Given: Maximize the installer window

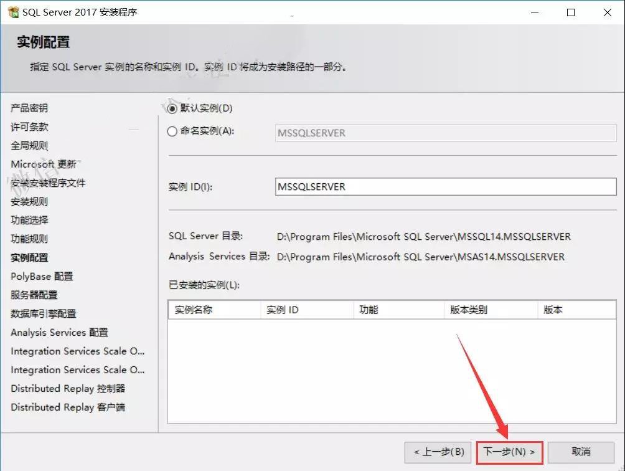Looking at the screenshot, I should click(571, 12).
